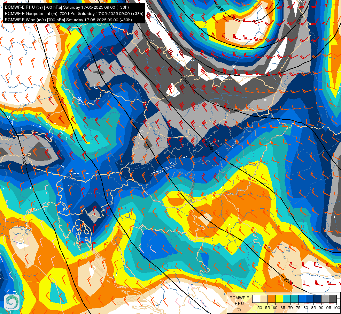Click the '80' legend tick label
This screenshot has width=341, height=314.
pyautogui.click(x=305, y=308)
